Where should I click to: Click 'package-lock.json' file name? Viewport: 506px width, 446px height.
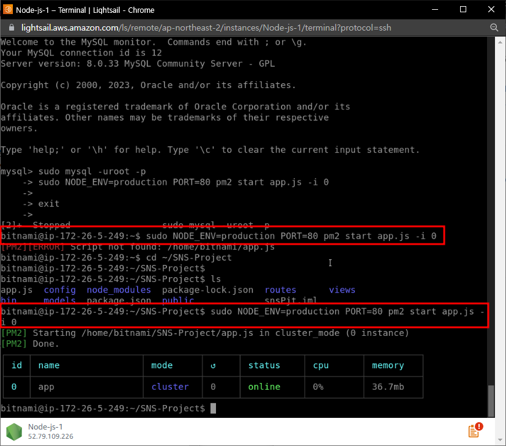[207, 290]
